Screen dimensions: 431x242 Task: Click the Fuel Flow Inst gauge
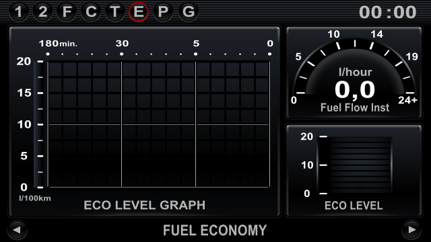point(354,73)
